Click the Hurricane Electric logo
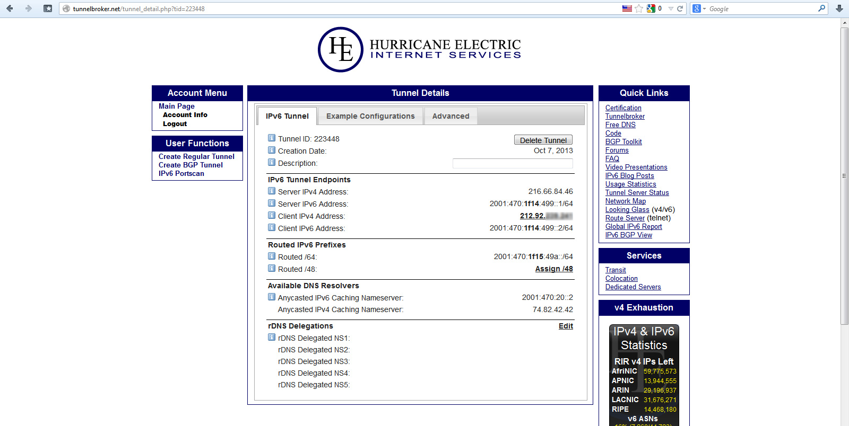849x426 pixels. click(419, 49)
